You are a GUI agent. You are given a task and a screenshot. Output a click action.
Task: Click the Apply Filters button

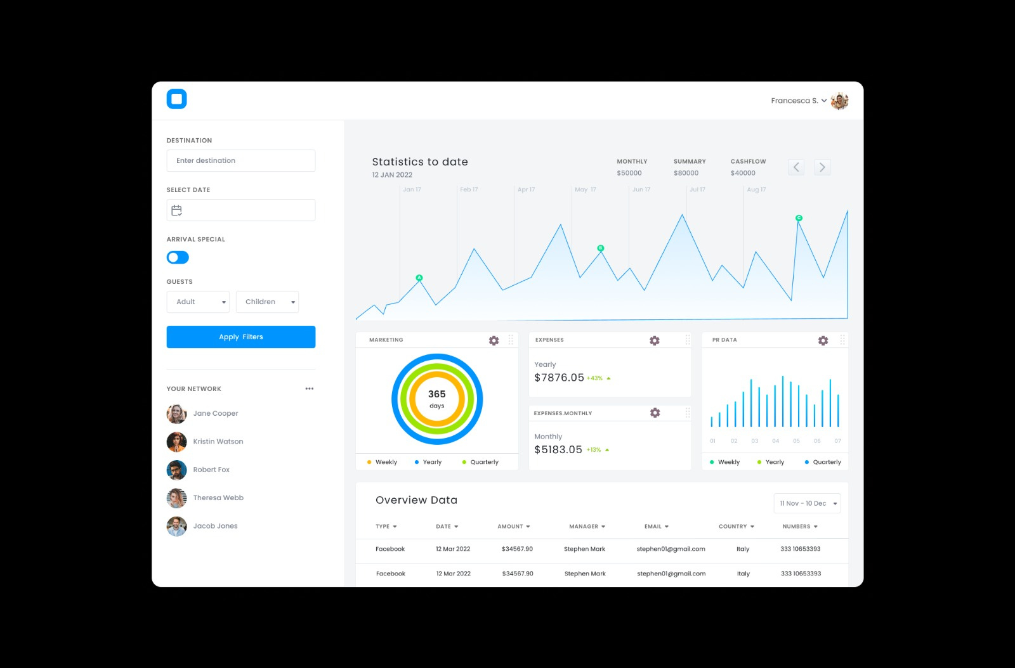(x=240, y=337)
